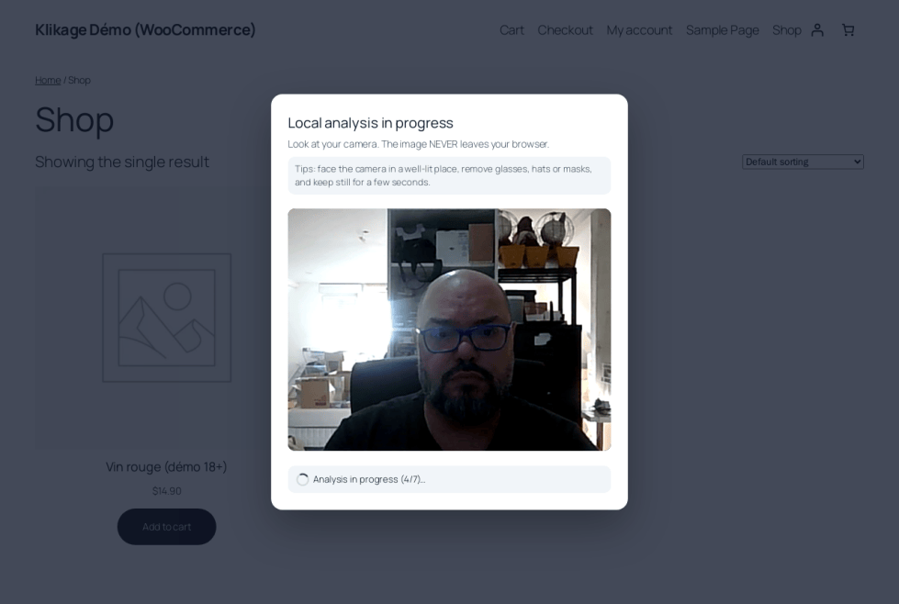
Task: Click 'Look at your camera' notice text
Action: point(419,144)
